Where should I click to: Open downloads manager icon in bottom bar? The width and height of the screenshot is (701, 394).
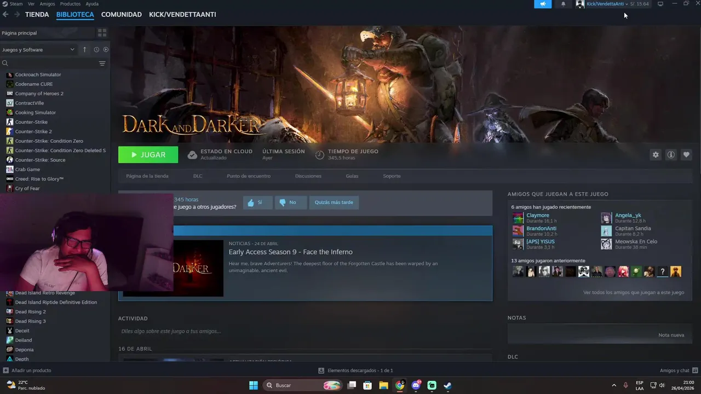tap(321, 370)
